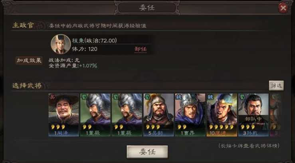Click 程秉's round portrait avatar
The height and width of the screenshot is (163, 295).
click(x=61, y=44)
